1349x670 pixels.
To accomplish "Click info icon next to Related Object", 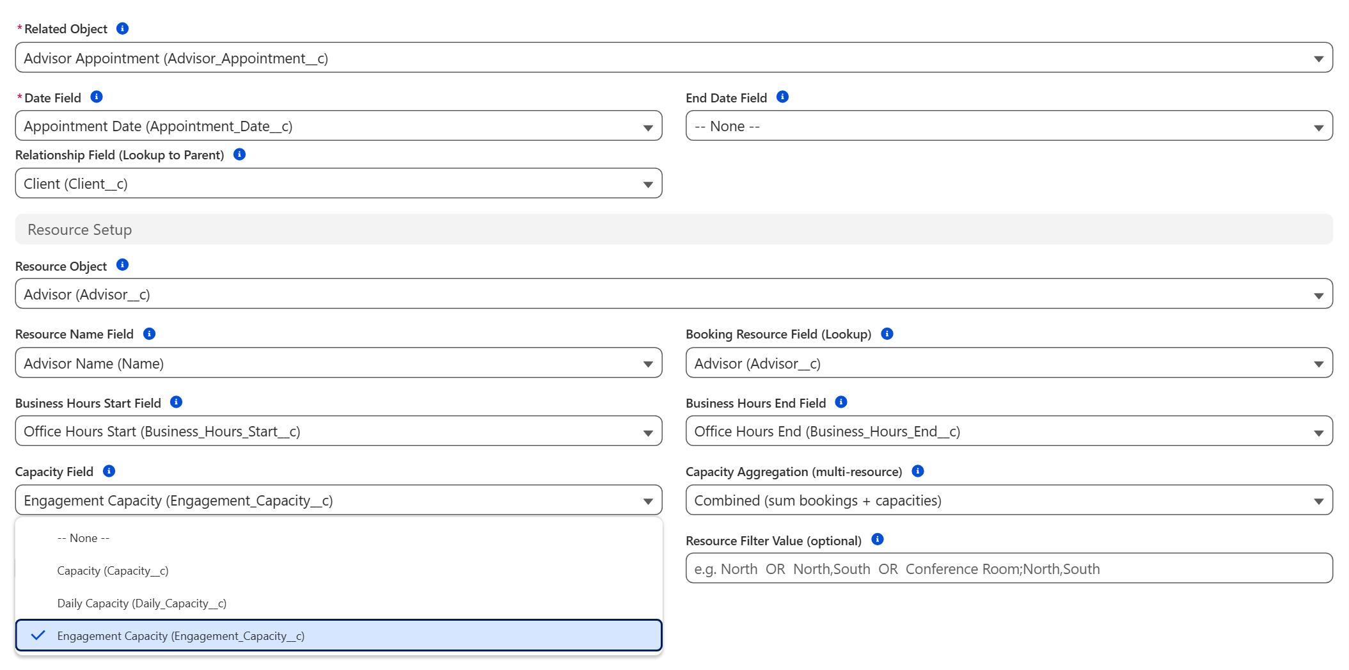I will click(x=122, y=29).
